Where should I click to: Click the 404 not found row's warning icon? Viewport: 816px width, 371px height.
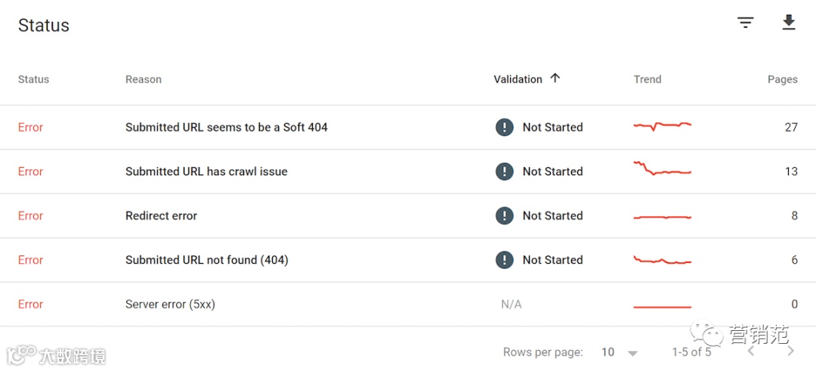coord(504,260)
